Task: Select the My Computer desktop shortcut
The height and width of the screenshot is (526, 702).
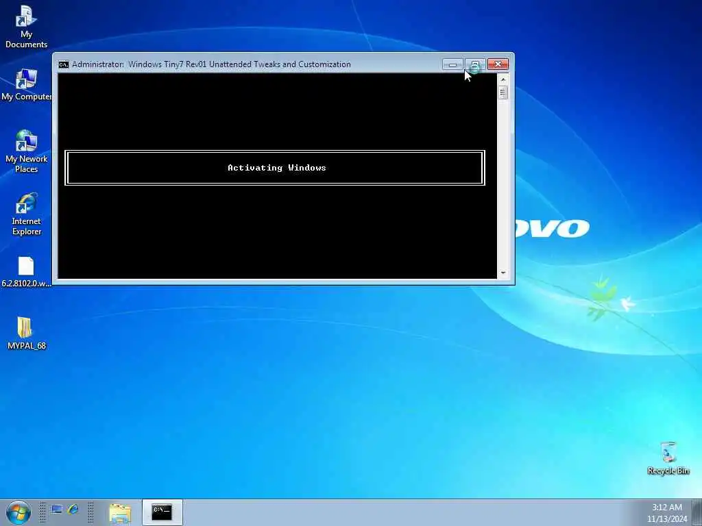Action: (x=26, y=84)
